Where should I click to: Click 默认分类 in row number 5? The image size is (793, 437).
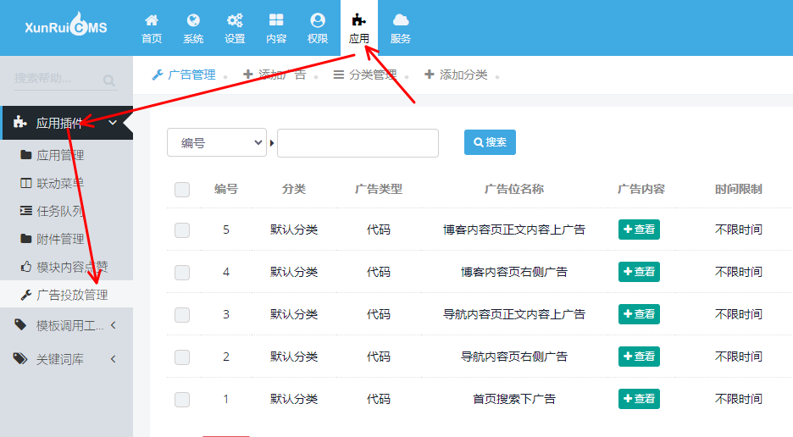(x=294, y=230)
